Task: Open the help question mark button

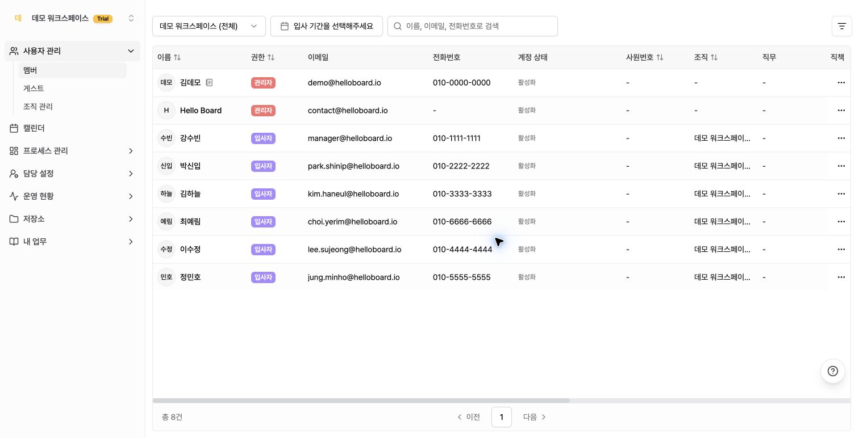Action: click(833, 371)
